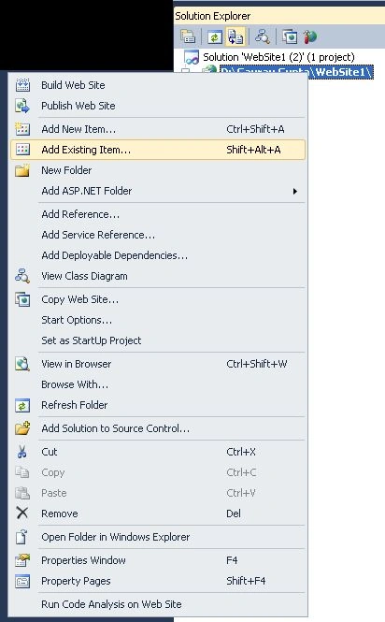The height and width of the screenshot is (622, 385).
Task: Open the ASP.NET Configuration toolbar icon
Action: click(x=310, y=36)
